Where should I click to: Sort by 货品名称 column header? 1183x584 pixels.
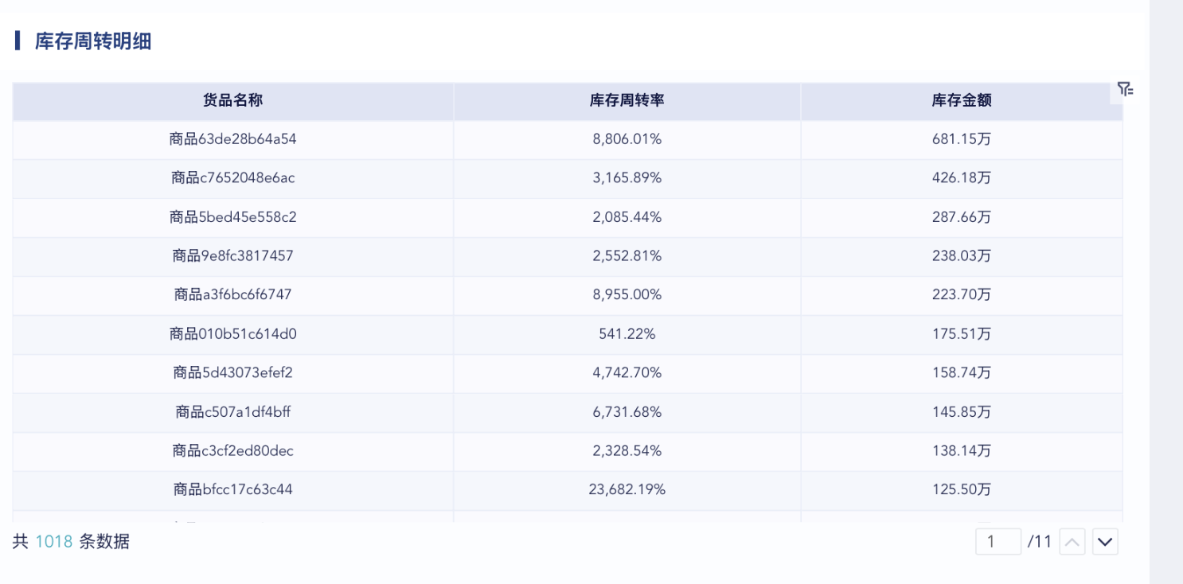232,100
